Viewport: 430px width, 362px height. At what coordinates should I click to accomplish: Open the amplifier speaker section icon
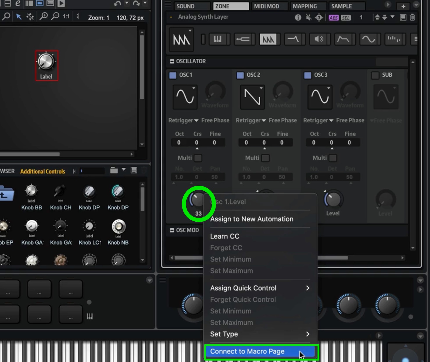click(318, 39)
